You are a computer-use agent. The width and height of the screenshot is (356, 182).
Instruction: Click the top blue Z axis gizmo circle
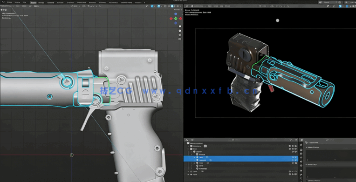(176, 14)
